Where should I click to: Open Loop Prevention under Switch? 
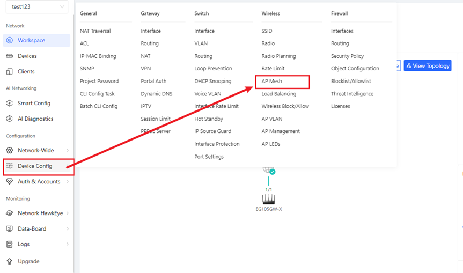213,68
